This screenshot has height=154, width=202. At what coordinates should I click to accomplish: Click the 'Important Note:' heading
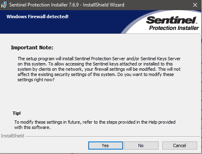pyautogui.click(x=32, y=47)
